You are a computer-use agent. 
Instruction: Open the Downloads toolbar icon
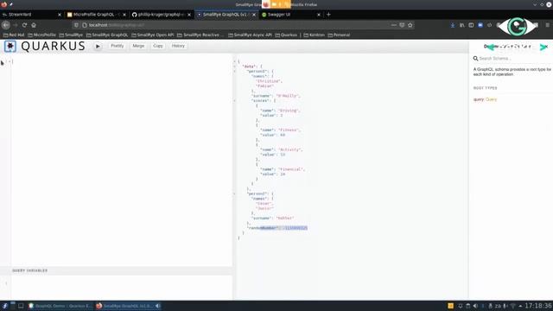point(453,25)
